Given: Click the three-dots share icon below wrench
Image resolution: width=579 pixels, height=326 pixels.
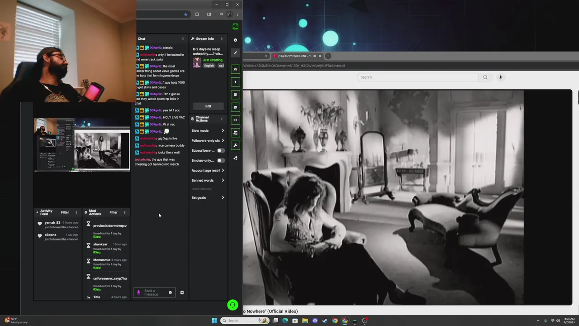Looking at the screenshot, I should (235, 158).
